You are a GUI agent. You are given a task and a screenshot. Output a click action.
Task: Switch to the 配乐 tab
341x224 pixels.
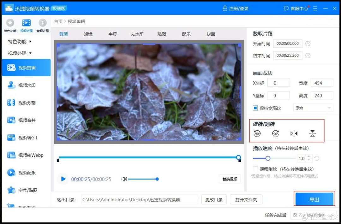pyautogui.click(x=186, y=34)
